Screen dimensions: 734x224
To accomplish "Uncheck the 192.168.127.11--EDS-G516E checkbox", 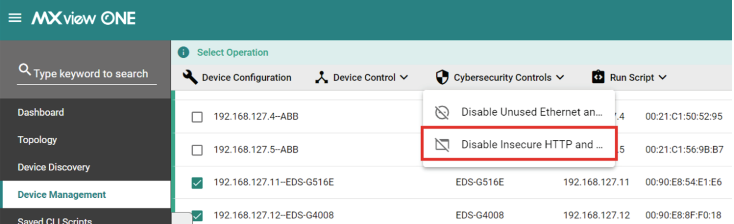I will [197, 183].
